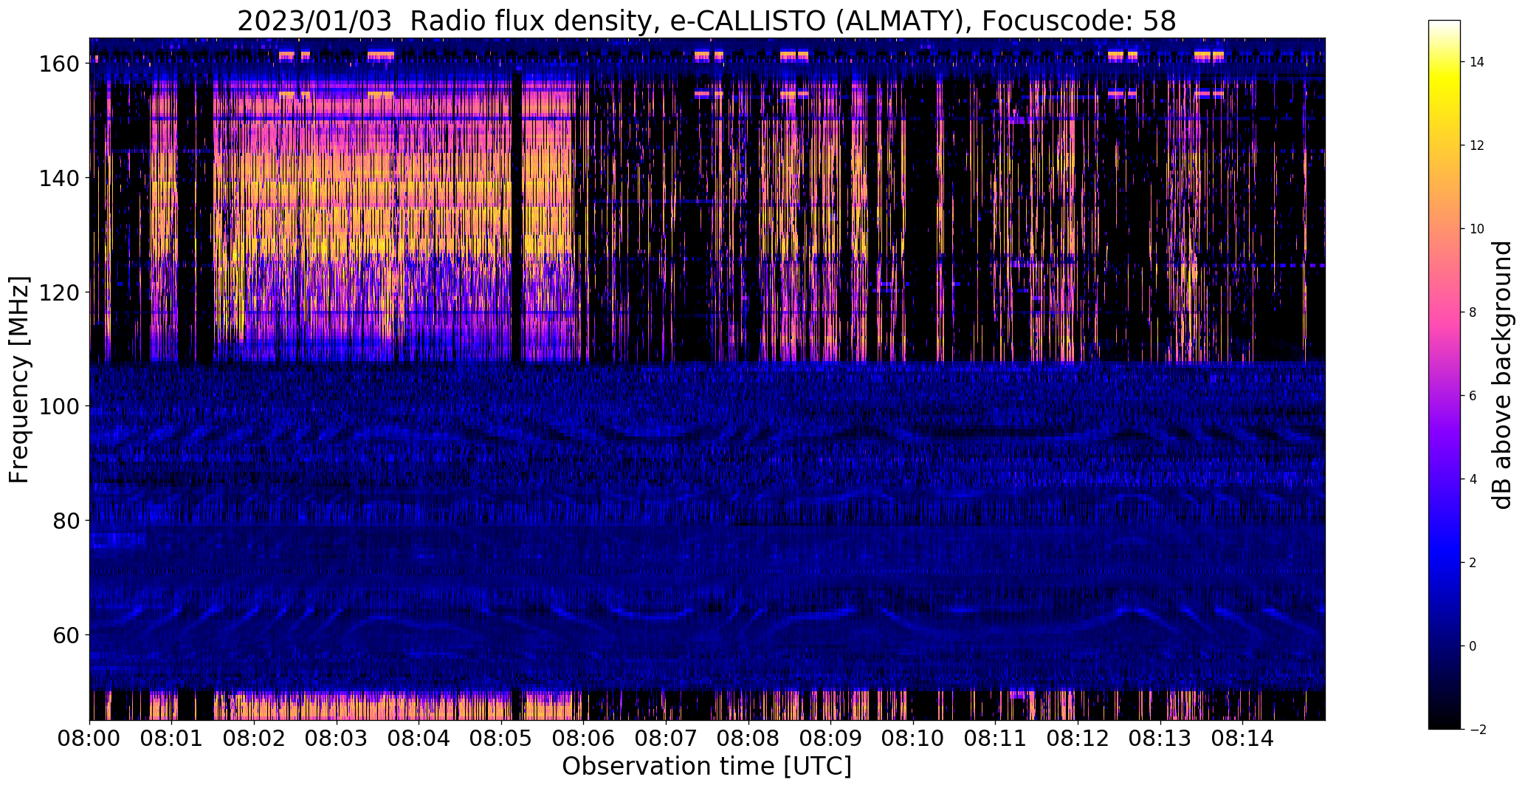
Task: Click the 08:14 time tick label
Action: (1242, 738)
